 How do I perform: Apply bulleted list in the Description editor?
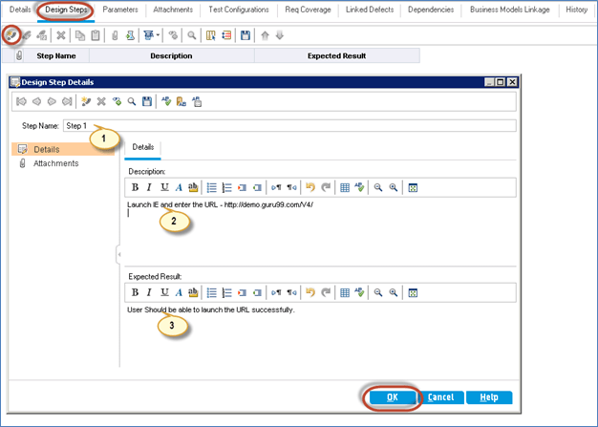(x=212, y=187)
